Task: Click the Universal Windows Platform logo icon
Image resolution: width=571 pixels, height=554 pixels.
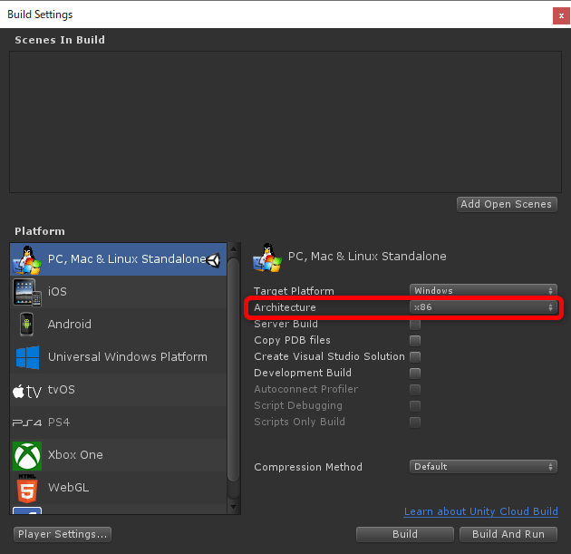Action: (x=27, y=357)
